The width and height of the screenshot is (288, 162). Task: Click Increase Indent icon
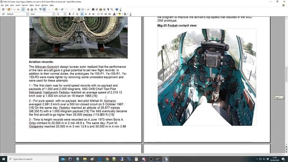coord(109,14)
